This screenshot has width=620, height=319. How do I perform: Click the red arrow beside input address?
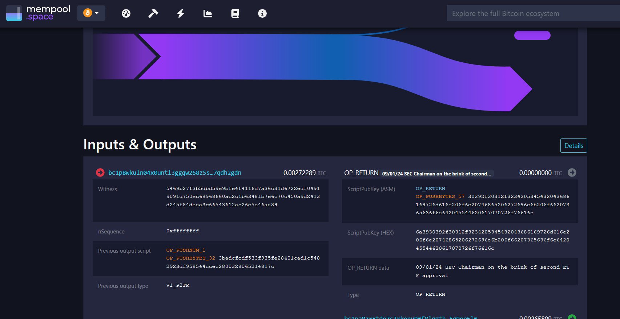(100, 173)
